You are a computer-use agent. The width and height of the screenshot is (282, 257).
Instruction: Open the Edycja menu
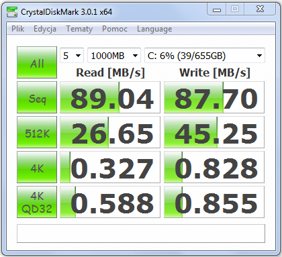pos(45,29)
